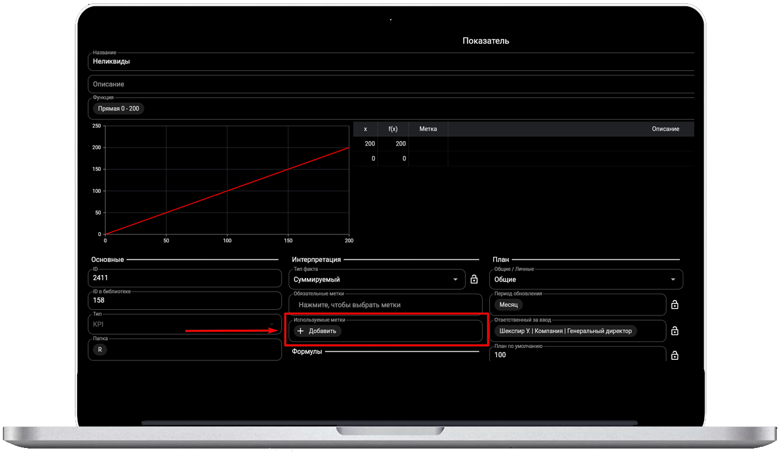779x452 pixels.
Task: Toggle the lock next to План по умолчанию
Action: pyautogui.click(x=675, y=356)
